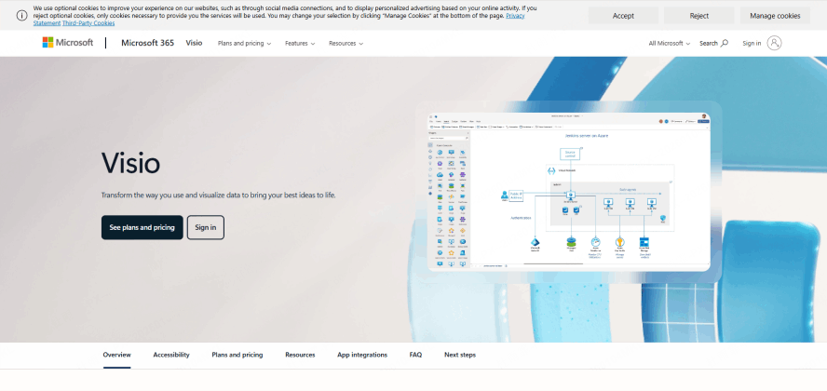
Task: Switch to the Accessibility tab
Action: 171,355
